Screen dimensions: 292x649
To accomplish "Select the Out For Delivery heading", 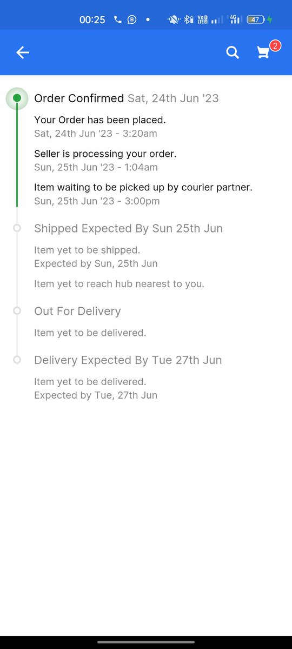I will [77, 311].
